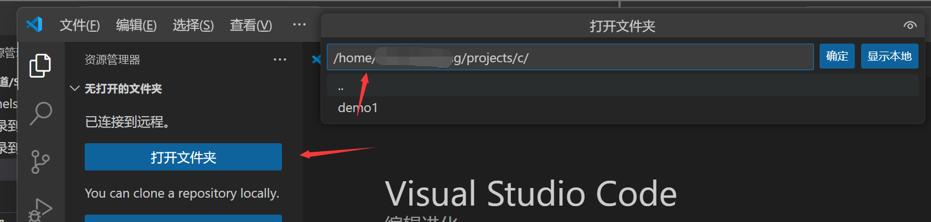The width and height of the screenshot is (931, 222).
Task: Collapse the 无打开的文件夹 section
Action: pos(74,88)
